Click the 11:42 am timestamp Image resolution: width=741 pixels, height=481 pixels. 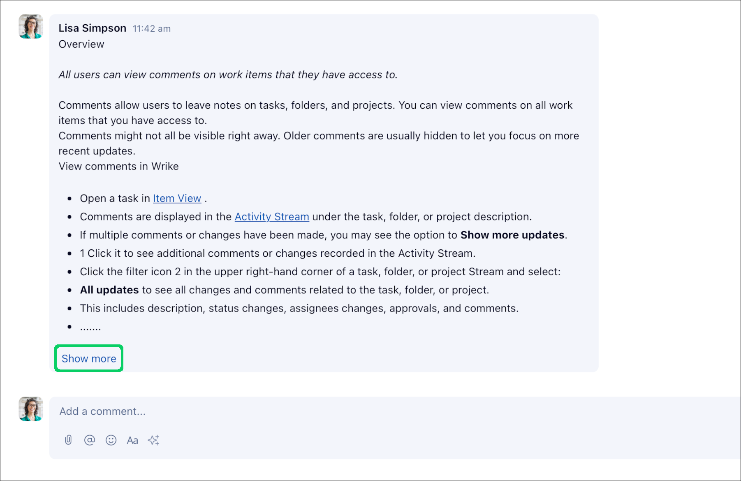click(x=151, y=29)
